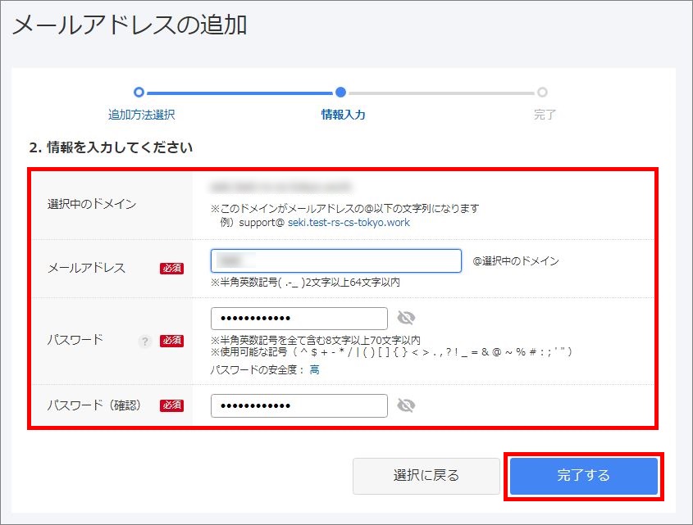Click the 追加方法選択 step circle
Screen dimensions: 693x525
coord(139,93)
